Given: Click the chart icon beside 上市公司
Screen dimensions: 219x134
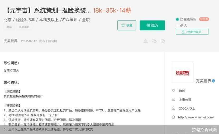Looking at the screenshot, I should 173,100.
